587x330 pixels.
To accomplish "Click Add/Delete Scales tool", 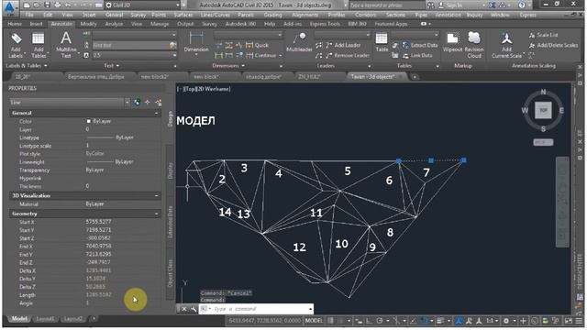I will click(x=553, y=45).
